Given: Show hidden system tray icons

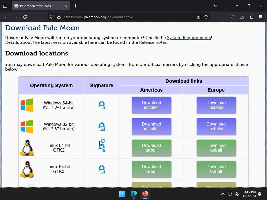Looking at the screenshot, I should tap(223, 194).
